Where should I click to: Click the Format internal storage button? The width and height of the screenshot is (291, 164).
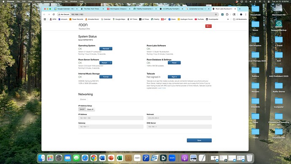click(106, 77)
